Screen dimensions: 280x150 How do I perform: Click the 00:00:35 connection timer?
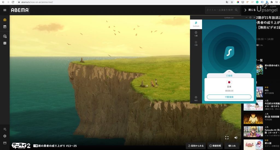tap(229, 91)
